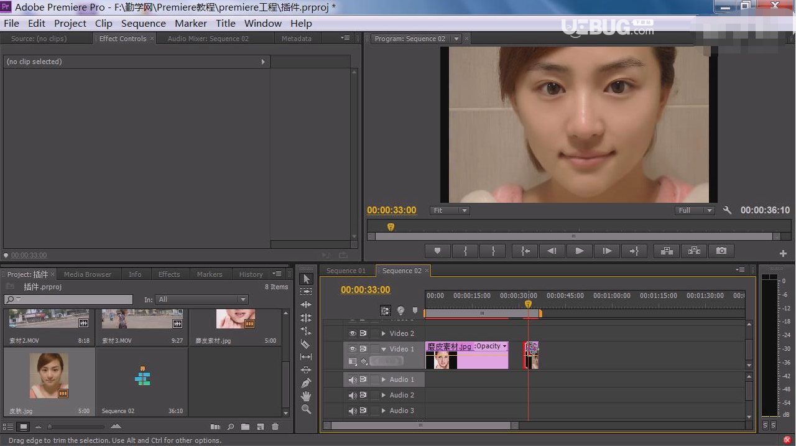
Task: Toggle sync lock on Video 1
Action: 363,349
